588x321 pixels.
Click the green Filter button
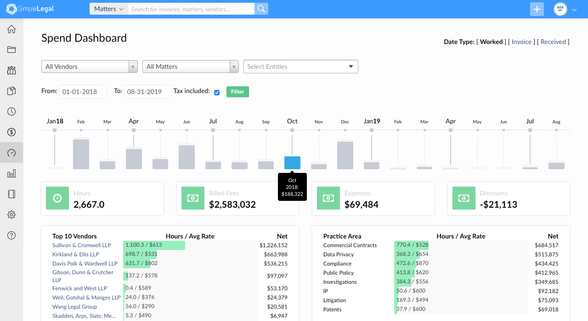pyautogui.click(x=237, y=92)
